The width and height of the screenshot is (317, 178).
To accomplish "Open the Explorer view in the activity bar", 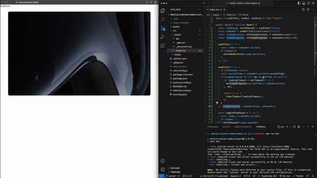I will pos(162,11).
